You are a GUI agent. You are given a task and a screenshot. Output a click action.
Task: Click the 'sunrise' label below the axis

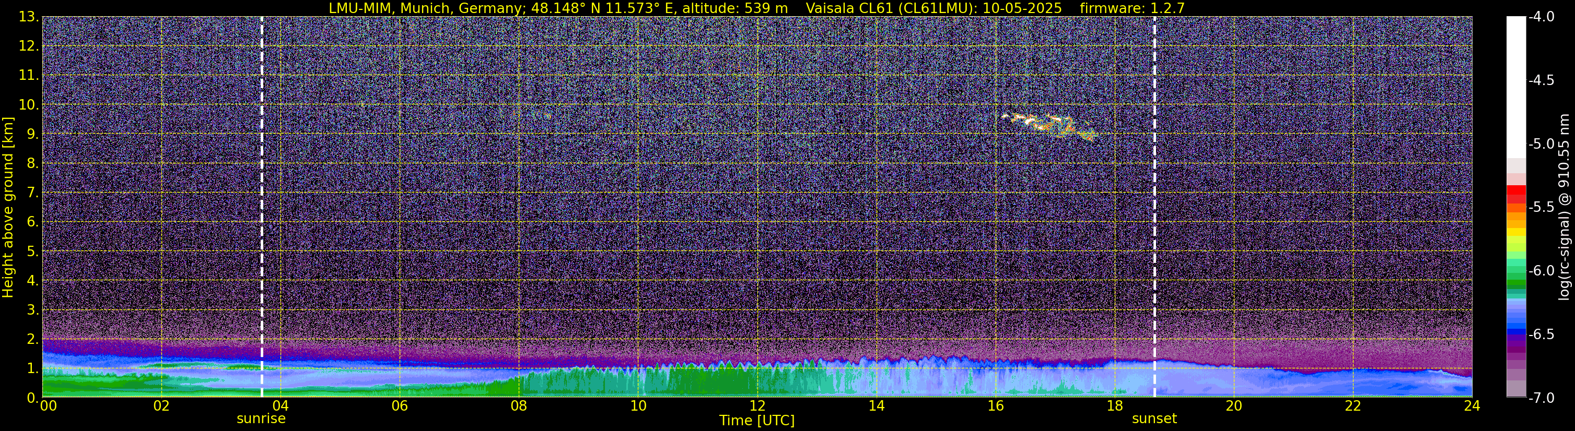pyautogui.click(x=261, y=419)
